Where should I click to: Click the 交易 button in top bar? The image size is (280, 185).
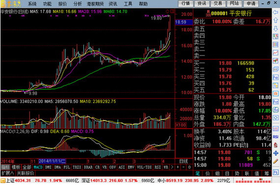(x=218, y=3)
